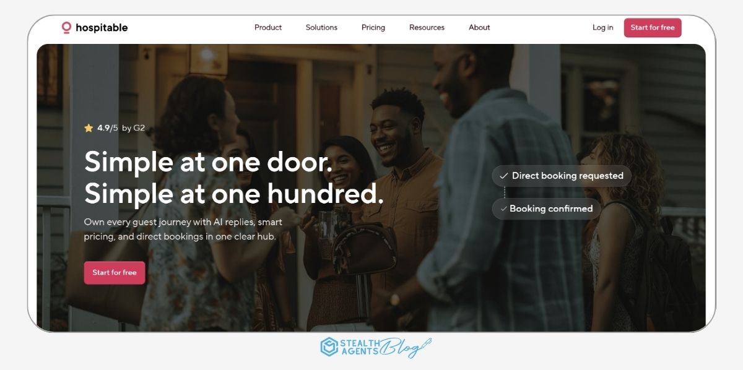
Task: Click the gold star rating icon
Action: pyautogui.click(x=89, y=128)
